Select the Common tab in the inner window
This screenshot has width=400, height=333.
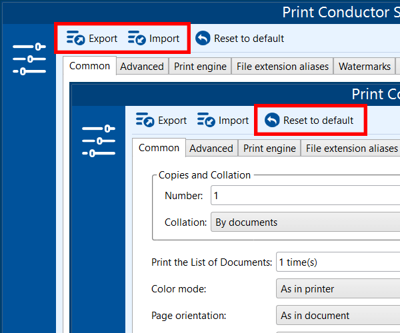[x=159, y=148]
